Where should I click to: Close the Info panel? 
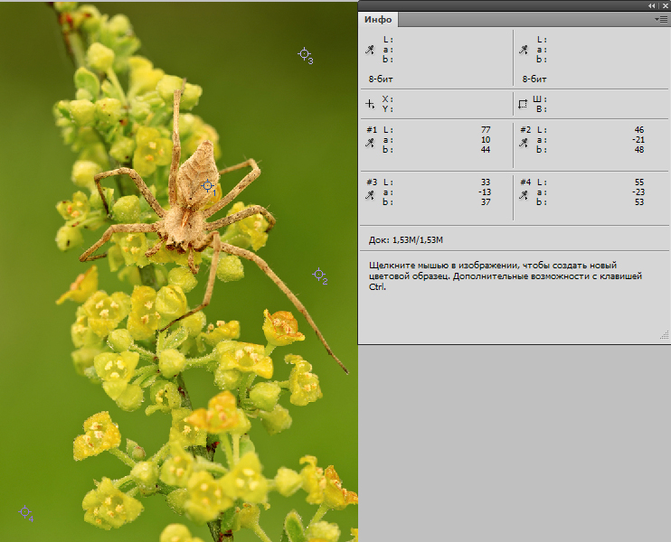coord(663,5)
